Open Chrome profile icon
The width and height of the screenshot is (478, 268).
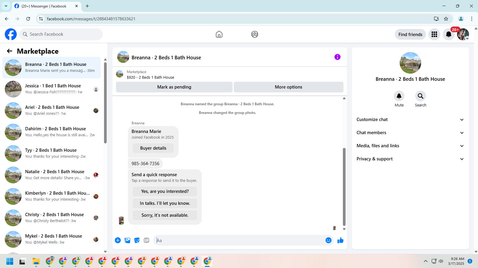(x=461, y=19)
